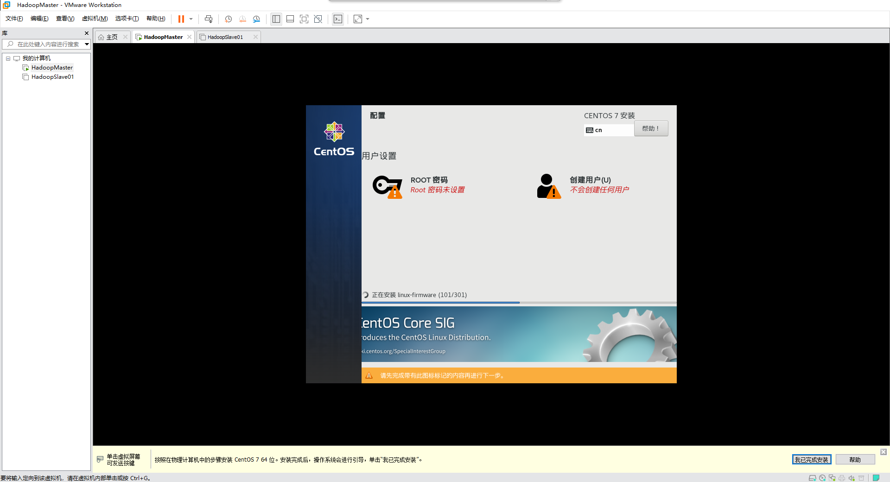Screen dimensions: 890x482
Task: Click the 单击虚拟屏幕 keyboard hint icon
Action: (100, 459)
